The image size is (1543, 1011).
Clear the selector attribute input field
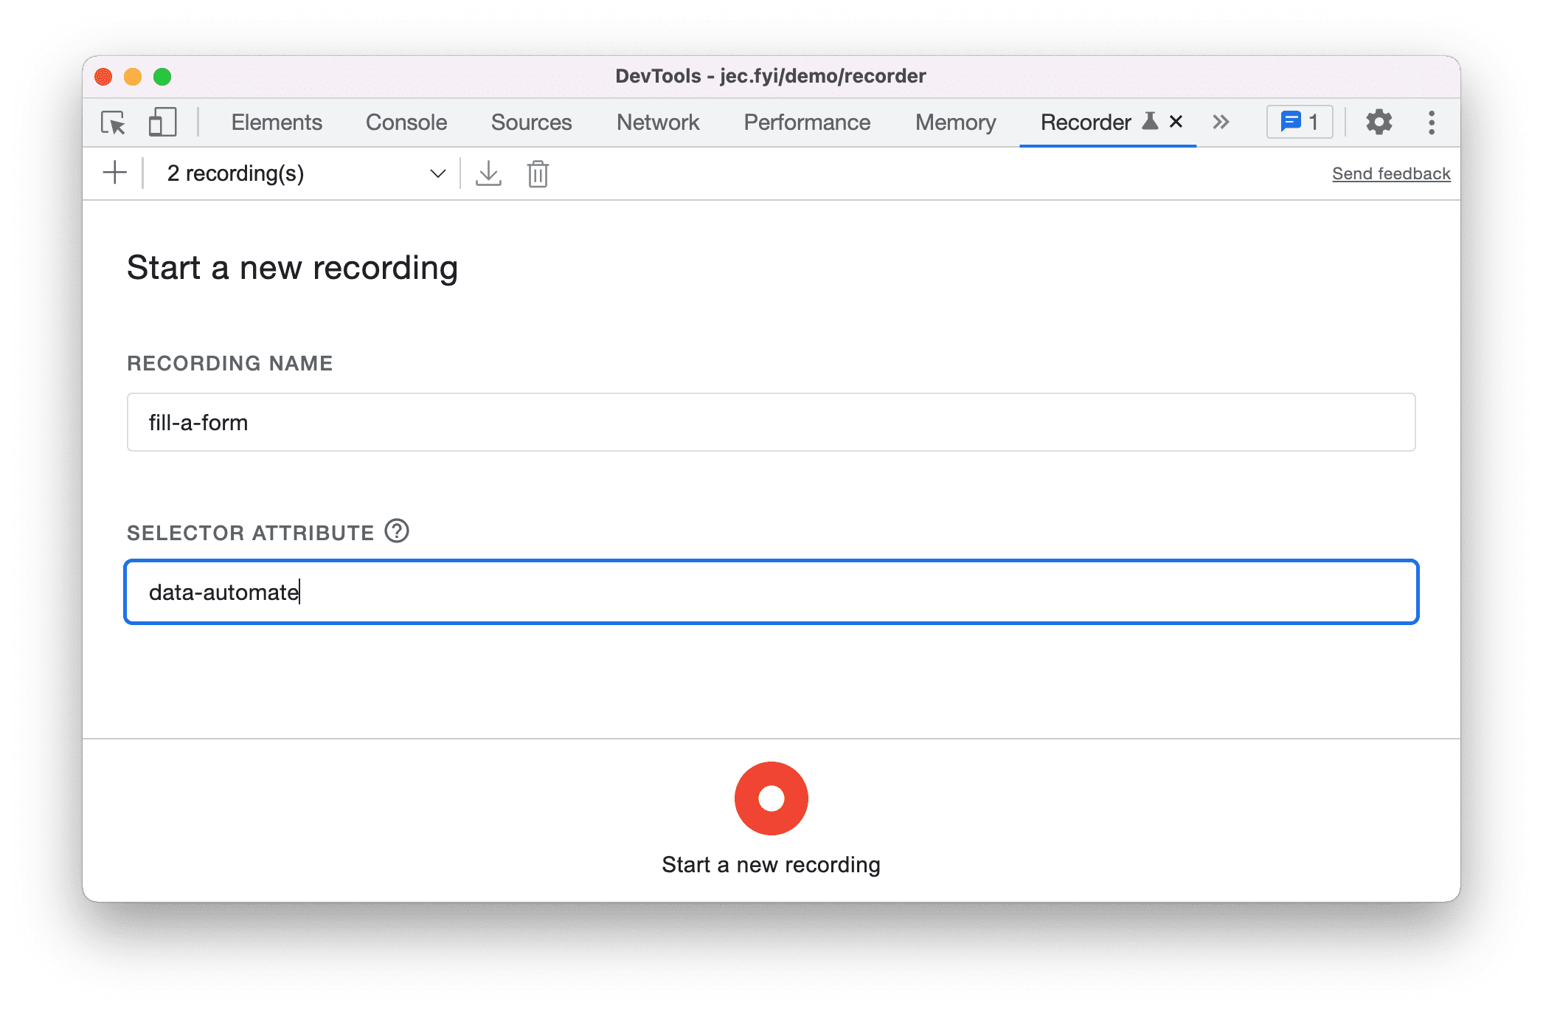point(773,591)
